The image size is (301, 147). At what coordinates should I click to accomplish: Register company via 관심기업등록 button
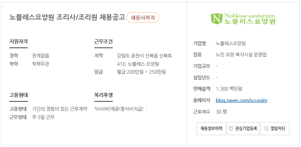pos(243,129)
